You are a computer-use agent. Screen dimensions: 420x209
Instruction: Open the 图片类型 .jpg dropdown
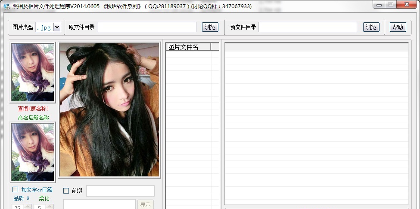57,27
